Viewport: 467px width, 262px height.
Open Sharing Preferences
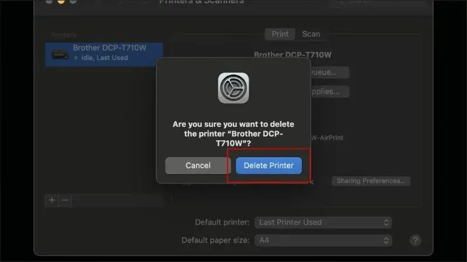click(x=371, y=181)
